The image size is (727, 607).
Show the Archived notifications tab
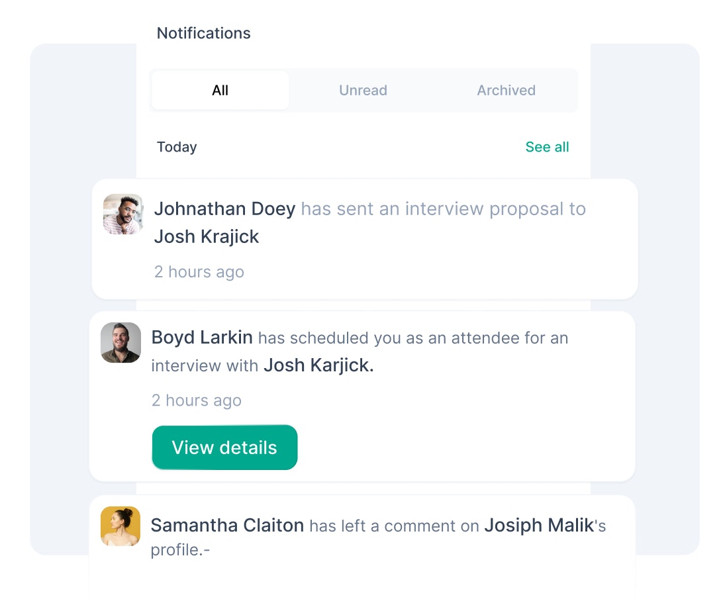(x=507, y=90)
